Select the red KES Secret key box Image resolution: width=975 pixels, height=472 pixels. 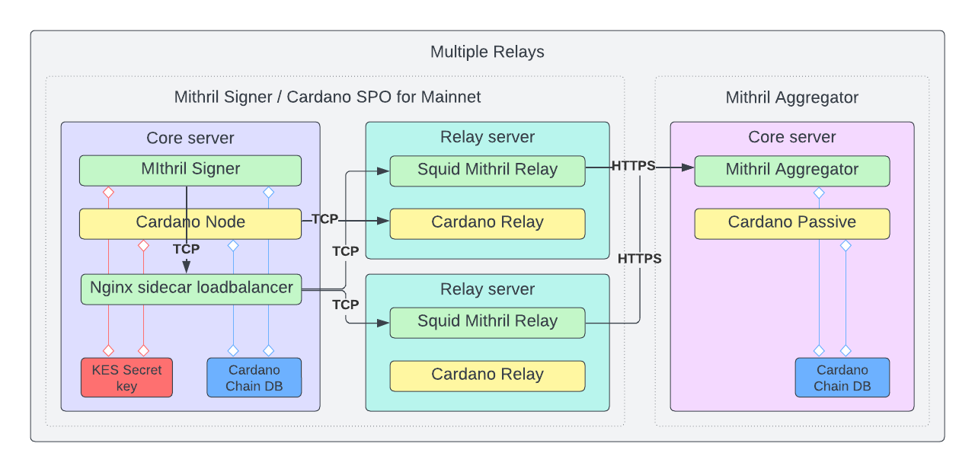126,378
